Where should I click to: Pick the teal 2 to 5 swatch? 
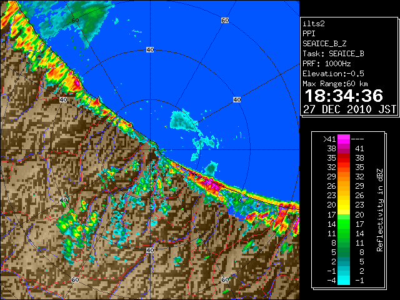(x=344, y=261)
